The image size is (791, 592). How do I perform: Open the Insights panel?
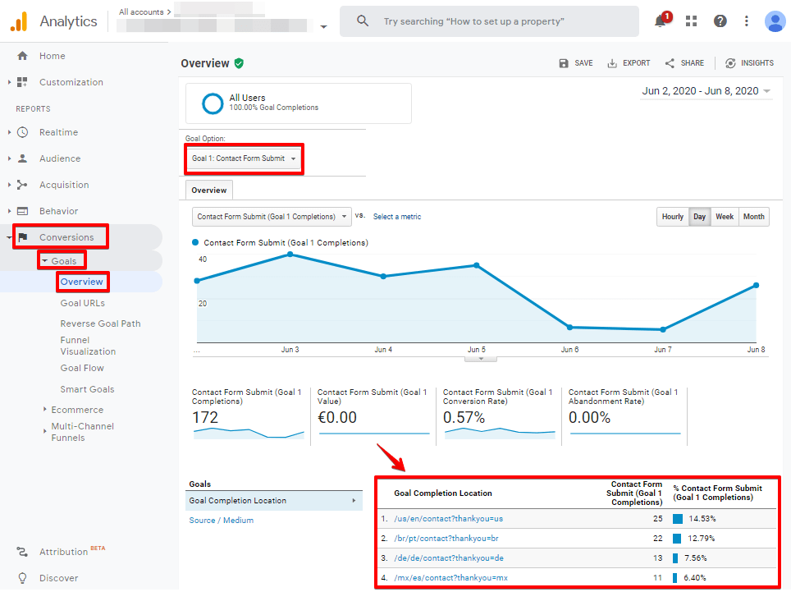749,63
